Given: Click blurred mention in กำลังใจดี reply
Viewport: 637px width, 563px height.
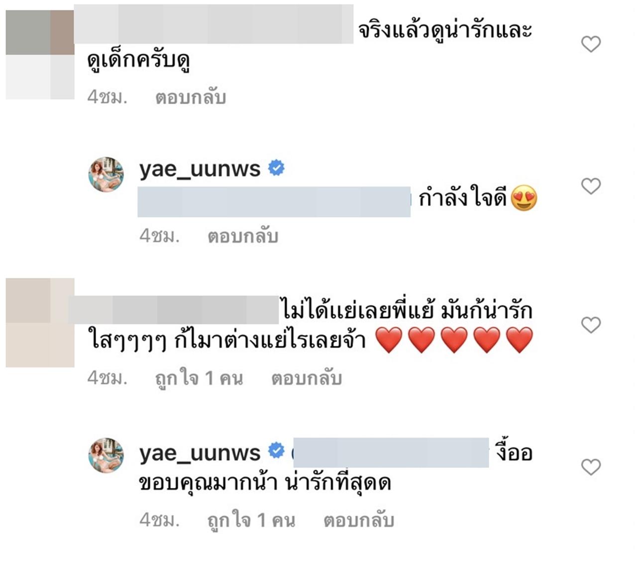Looking at the screenshot, I should [274, 202].
